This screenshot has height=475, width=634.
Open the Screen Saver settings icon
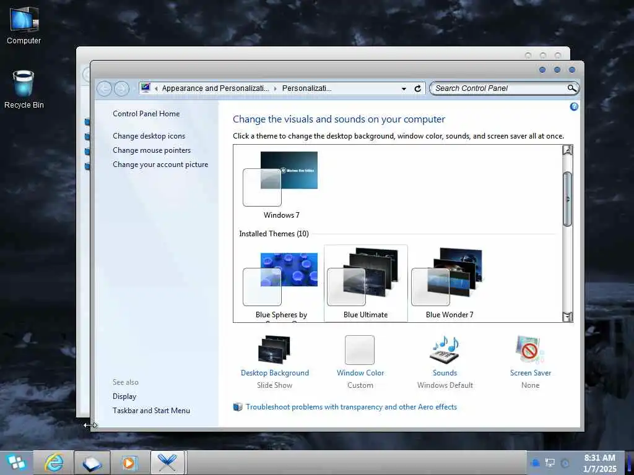530,350
